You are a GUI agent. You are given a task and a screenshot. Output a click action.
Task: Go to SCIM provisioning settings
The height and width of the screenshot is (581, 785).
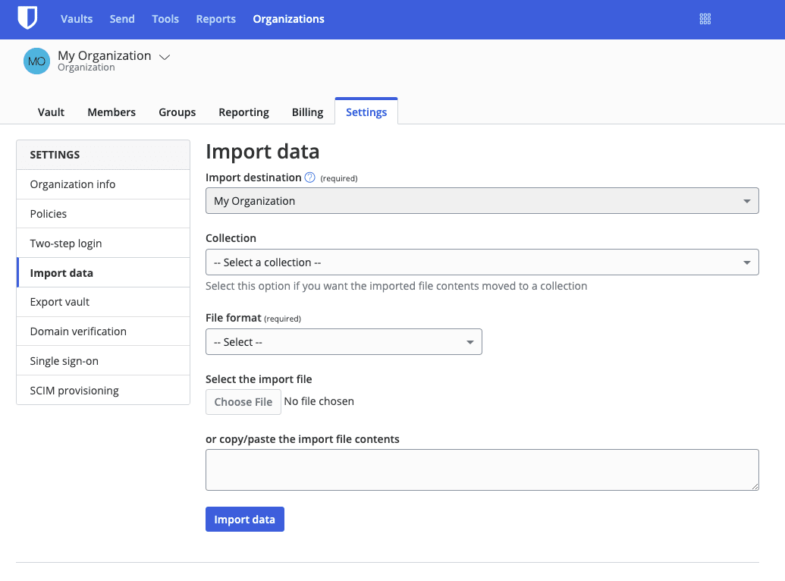click(x=74, y=390)
